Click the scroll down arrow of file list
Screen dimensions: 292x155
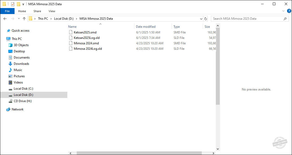pyautogui.click(x=218, y=149)
